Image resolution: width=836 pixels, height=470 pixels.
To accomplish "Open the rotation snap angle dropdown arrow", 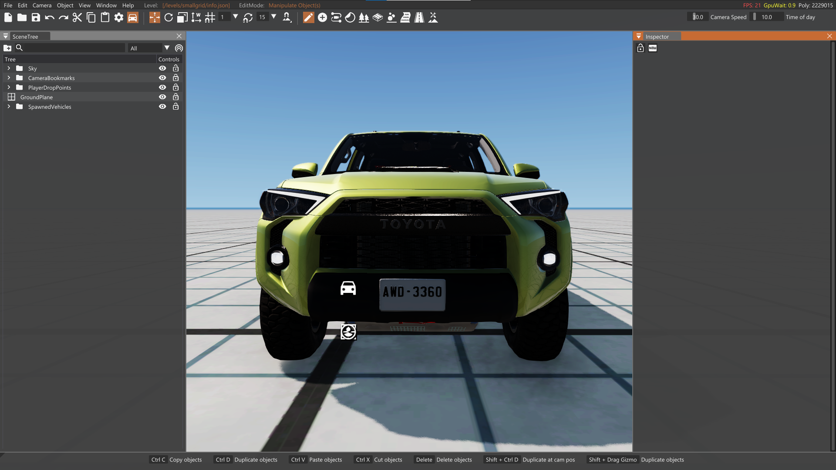I will click(274, 17).
